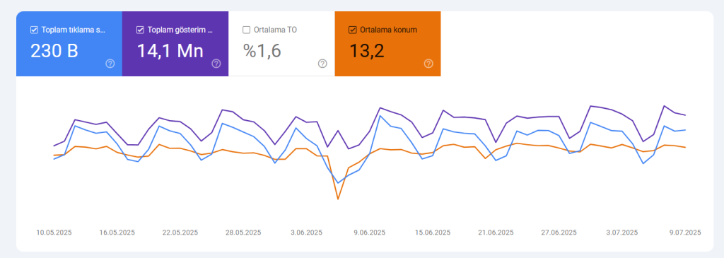
Task: Click the 9.07.2025 date label
Action: (x=684, y=232)
